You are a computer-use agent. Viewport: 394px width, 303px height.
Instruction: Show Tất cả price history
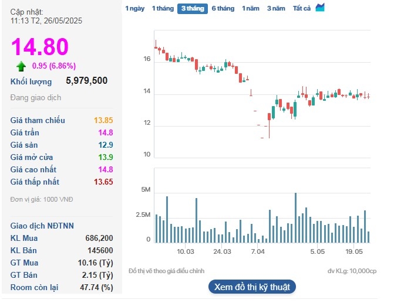[302, 9]
